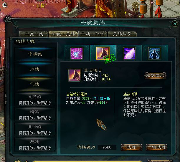Screen dimensions: 180x162
Task: Click the locked 天冲魄 entry
Action: coord(35,130)
